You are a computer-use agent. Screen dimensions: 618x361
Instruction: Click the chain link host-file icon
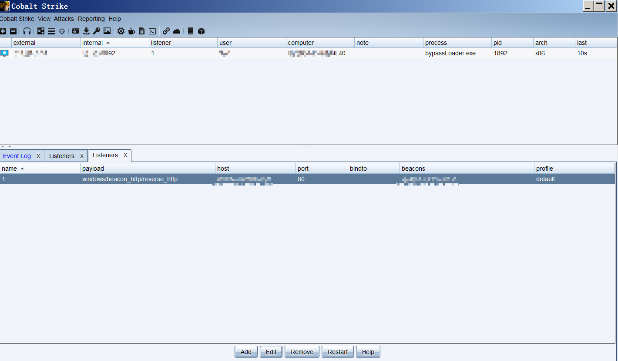pos(166,31)
